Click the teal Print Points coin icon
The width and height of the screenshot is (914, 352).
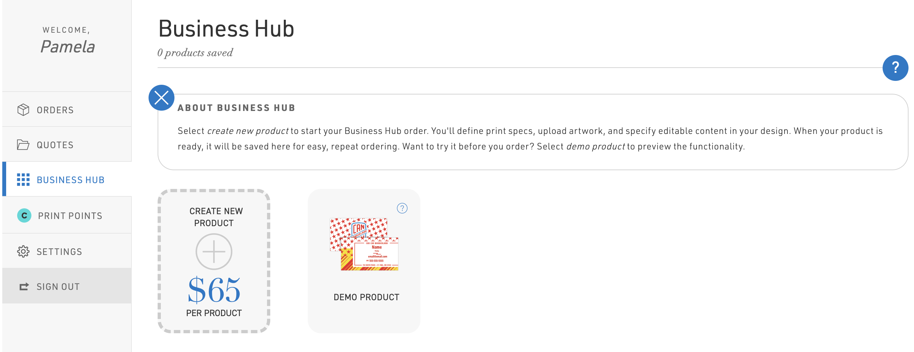click(x=23, y=215)
